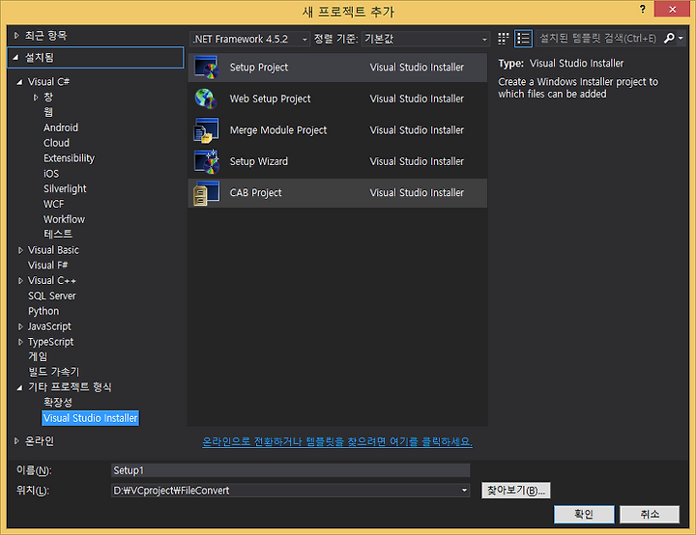This screenshot has height=535, width=696.
Task: Click the 찾아보기(B)... browse button
Action: coord(516,491)
